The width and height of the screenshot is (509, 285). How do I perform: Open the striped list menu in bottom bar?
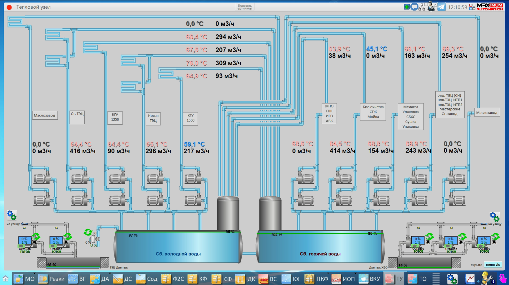tap(436, 279)
